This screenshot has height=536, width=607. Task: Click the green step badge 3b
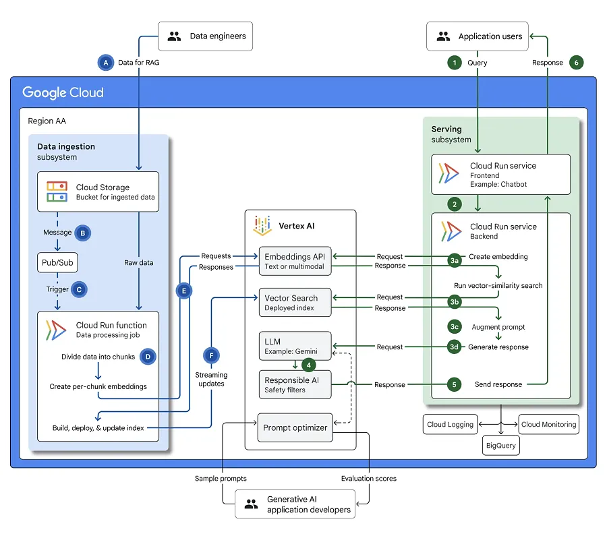[x=455, y=302]
